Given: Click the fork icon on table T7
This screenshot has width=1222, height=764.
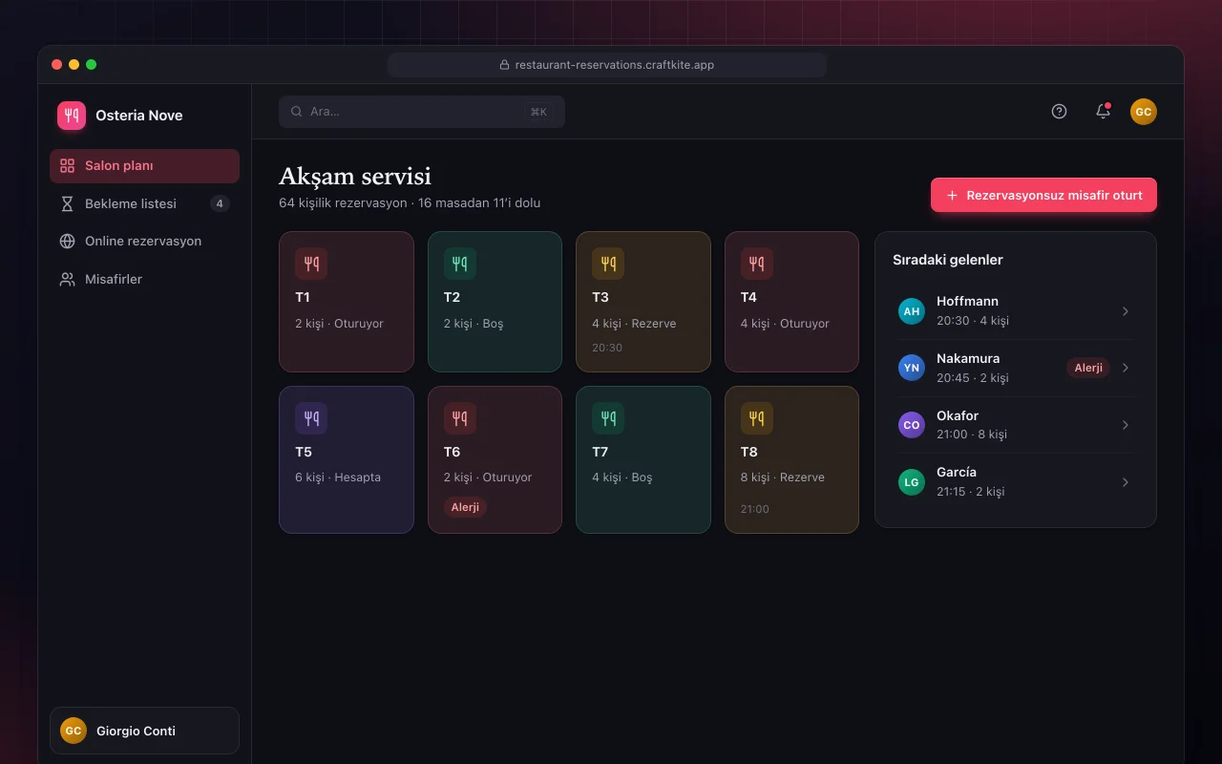Looking at the screenshot, I should [x=608, y=418].
